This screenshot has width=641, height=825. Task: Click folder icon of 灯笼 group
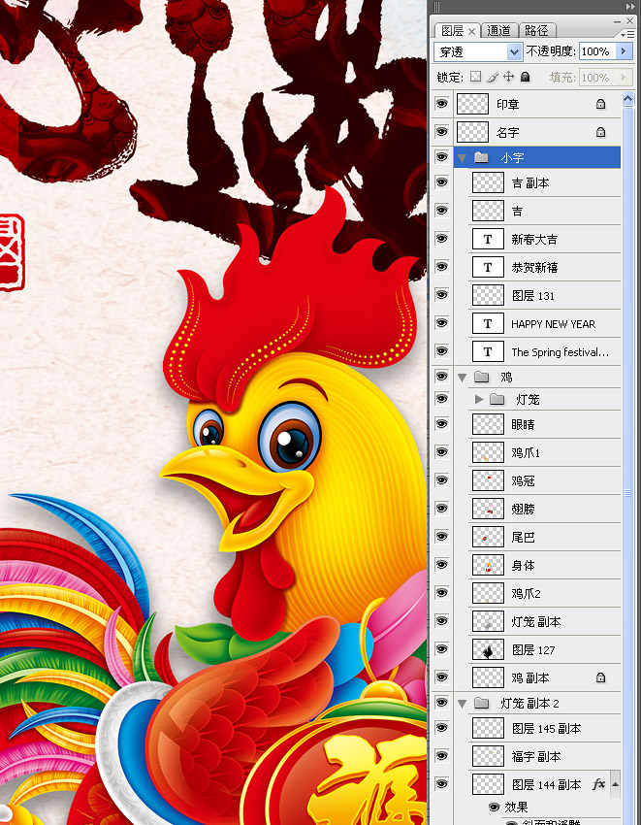click(x=497, y=399)
